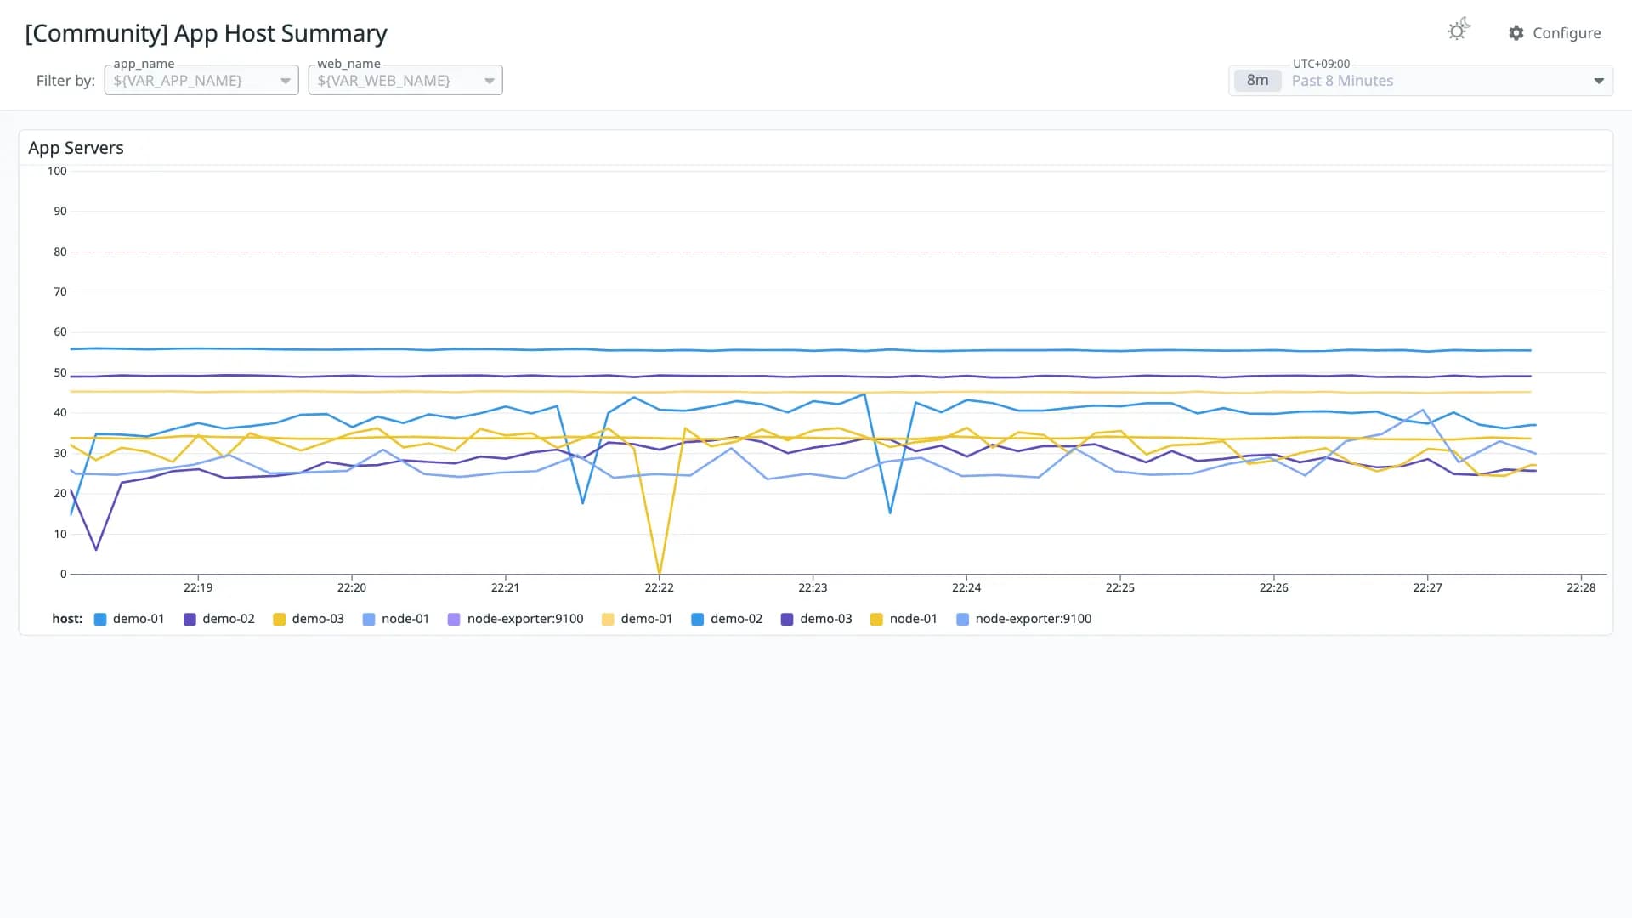
Task: Click the first node-exporter:9100 legend lavender swatch
Action: (x=454, y=620)
